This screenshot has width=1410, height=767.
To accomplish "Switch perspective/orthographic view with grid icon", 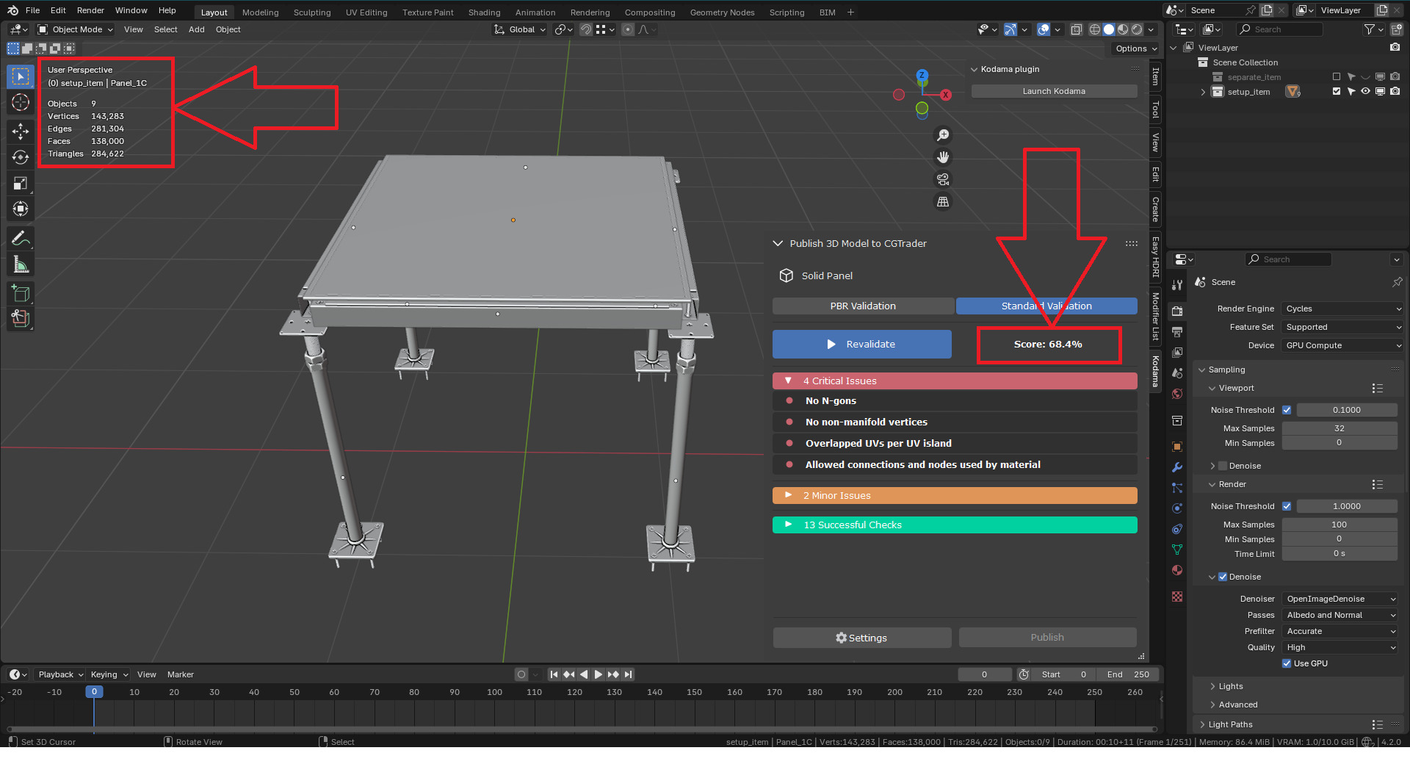I will click(943, 201).
